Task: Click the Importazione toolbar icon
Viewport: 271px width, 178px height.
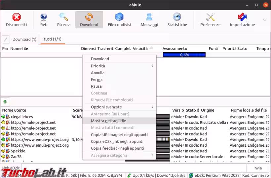Action: click(242, 17)
